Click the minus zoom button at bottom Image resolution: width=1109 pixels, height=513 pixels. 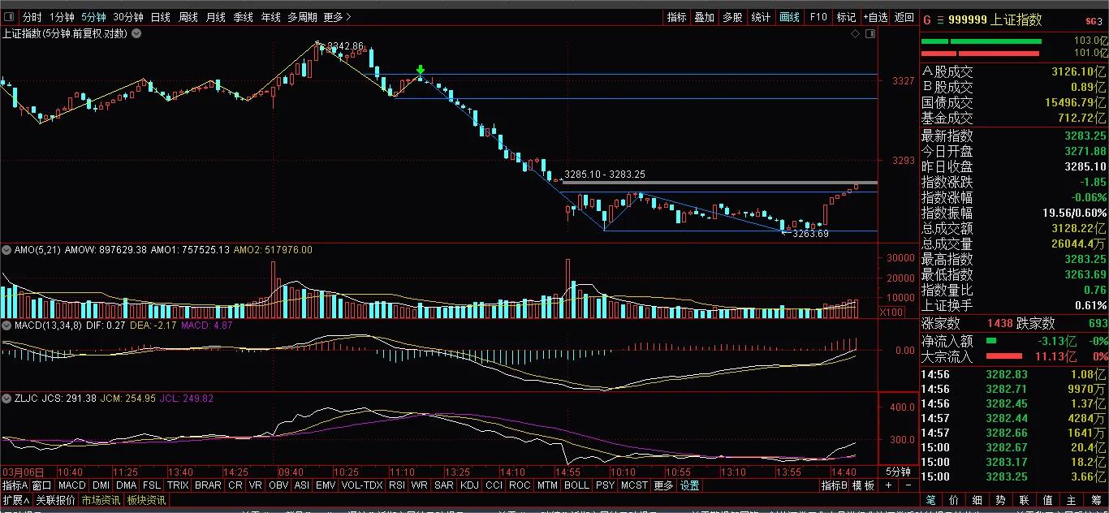coord(908,485)
